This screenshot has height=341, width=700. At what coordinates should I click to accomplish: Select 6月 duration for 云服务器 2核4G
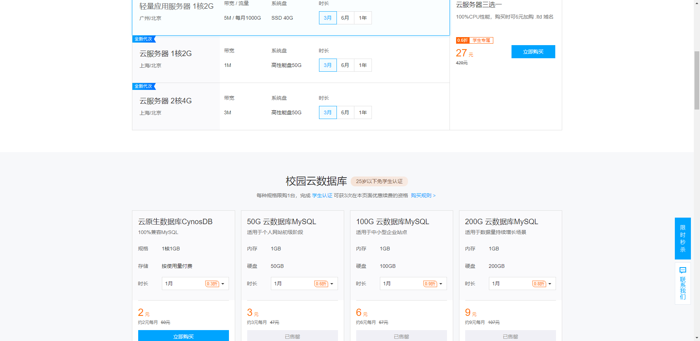pos(345,112)
